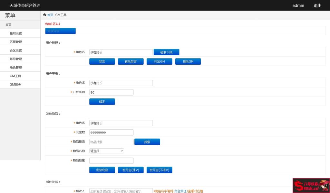Screen dimensions: 330x193
Task: Click the 强制下线 force-offline button
Action: pos(166,52)
